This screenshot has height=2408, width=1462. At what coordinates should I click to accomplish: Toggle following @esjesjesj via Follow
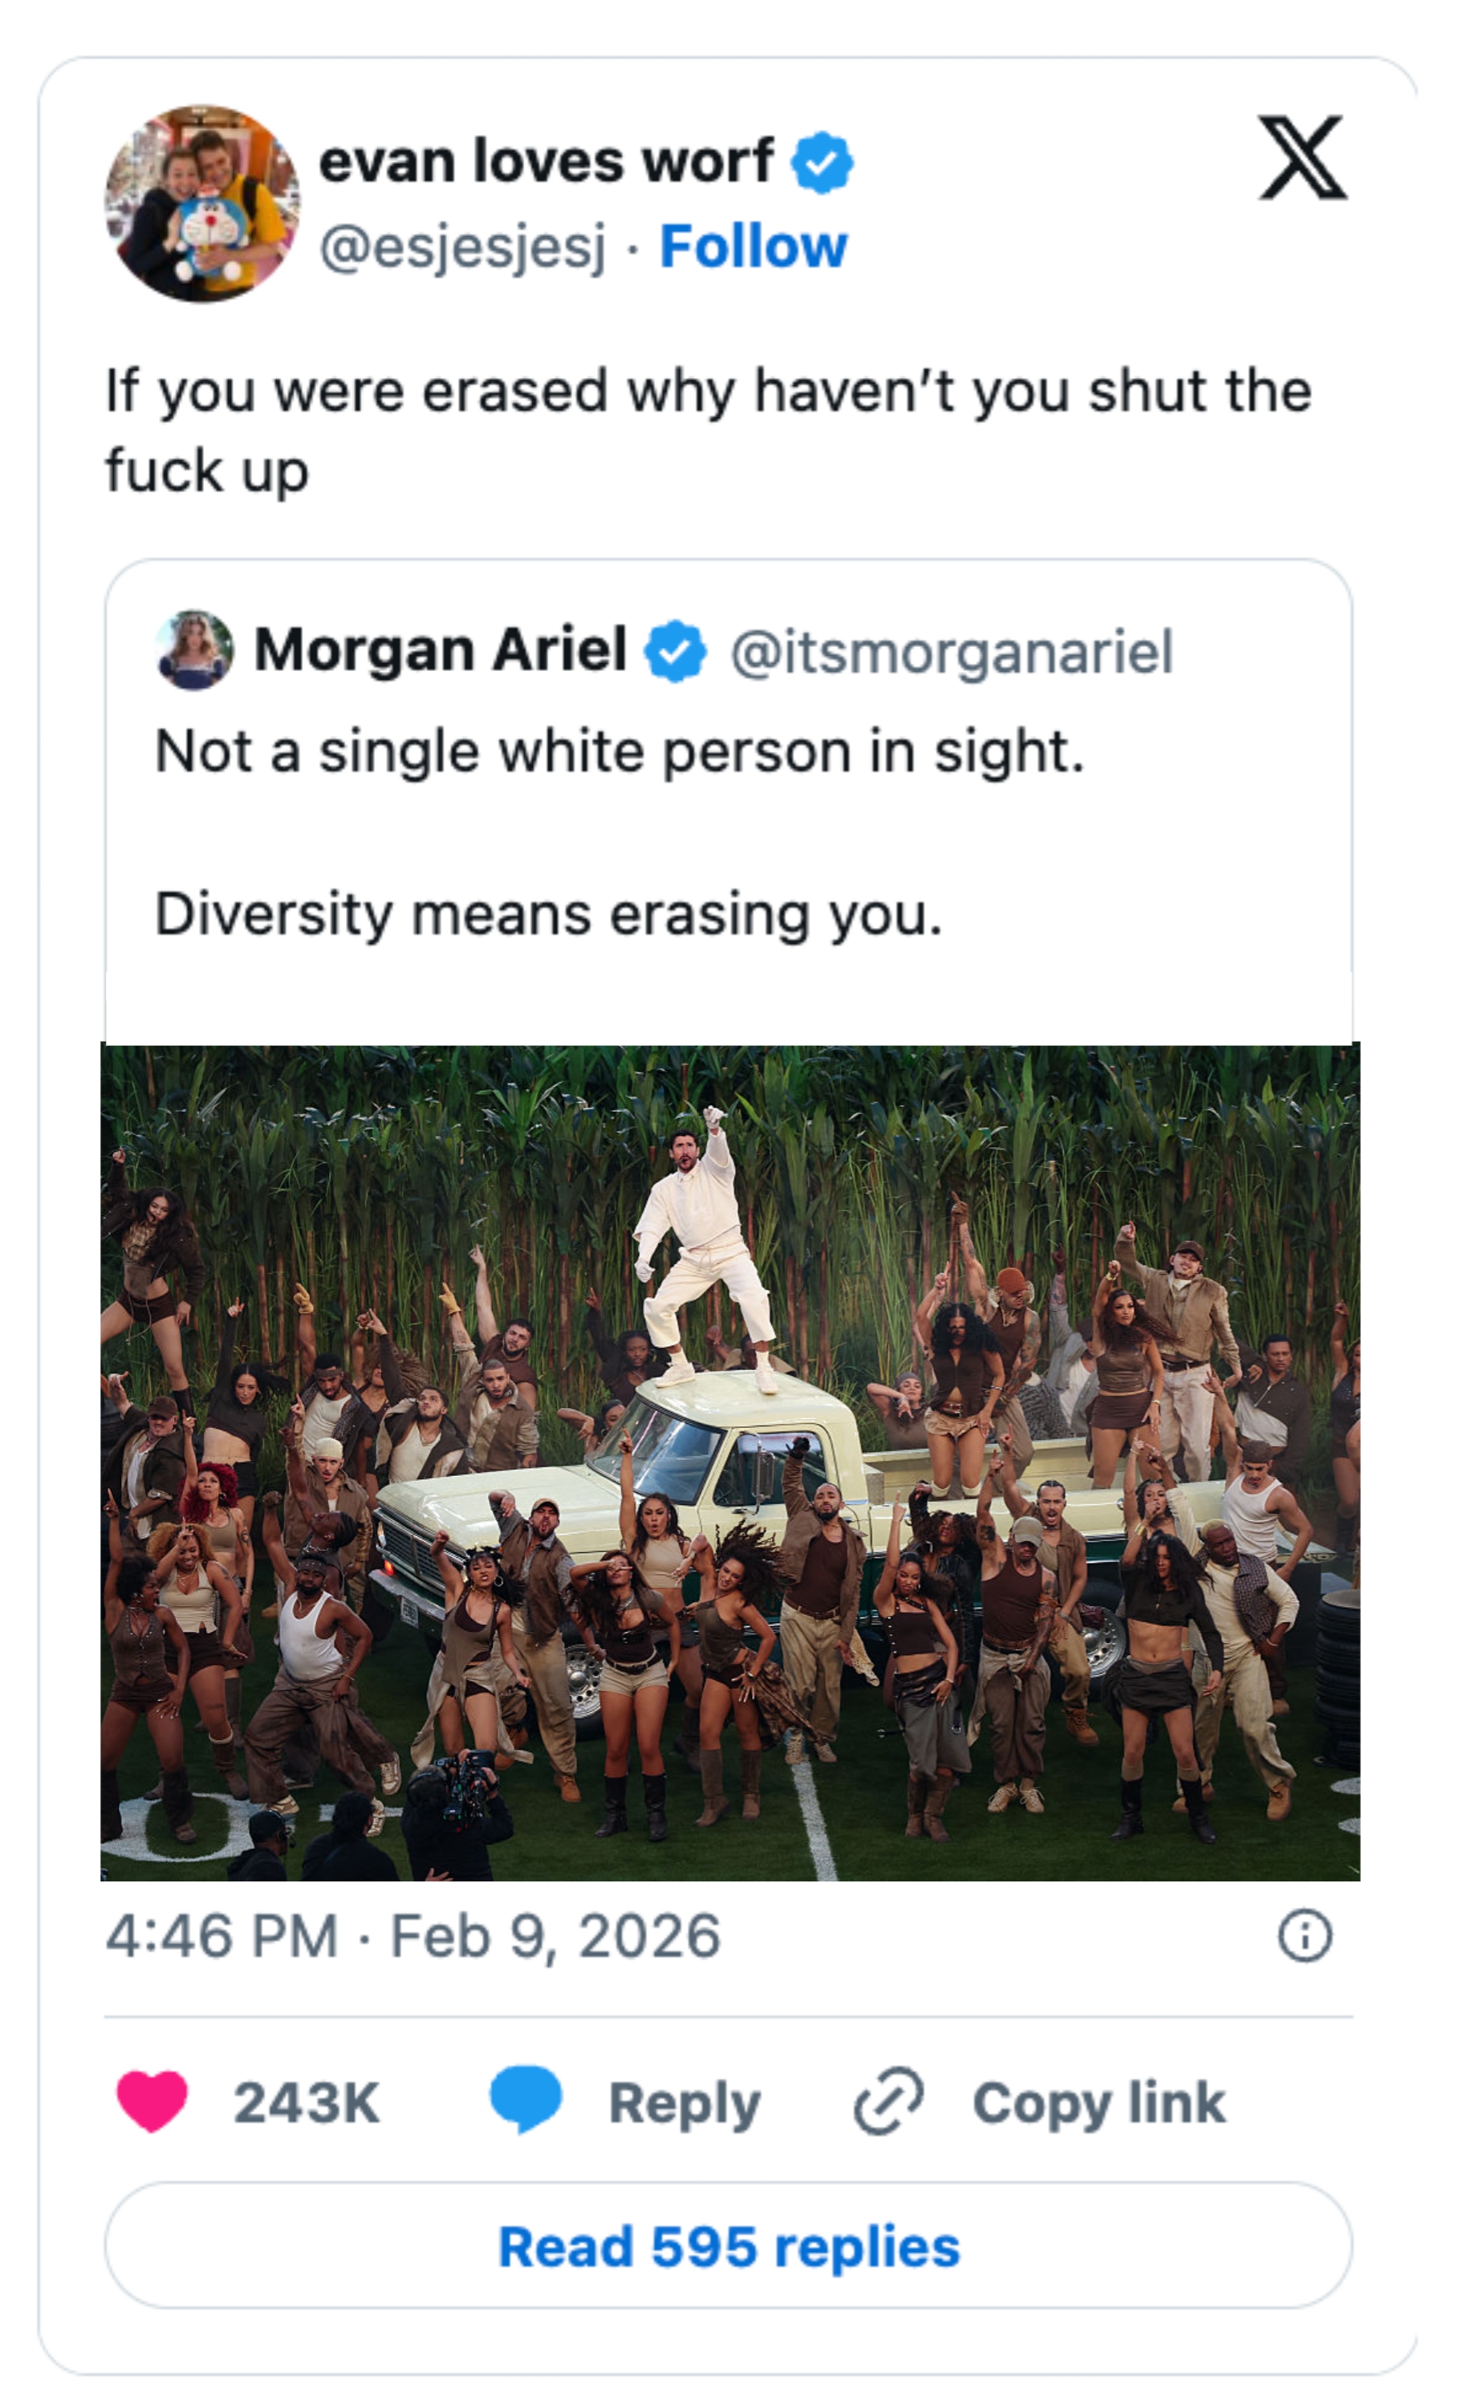(753, 246)
